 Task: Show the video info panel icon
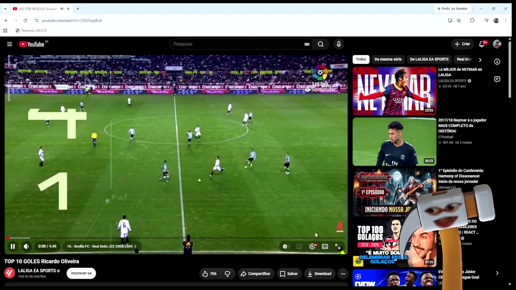click(x=497, y=62)
